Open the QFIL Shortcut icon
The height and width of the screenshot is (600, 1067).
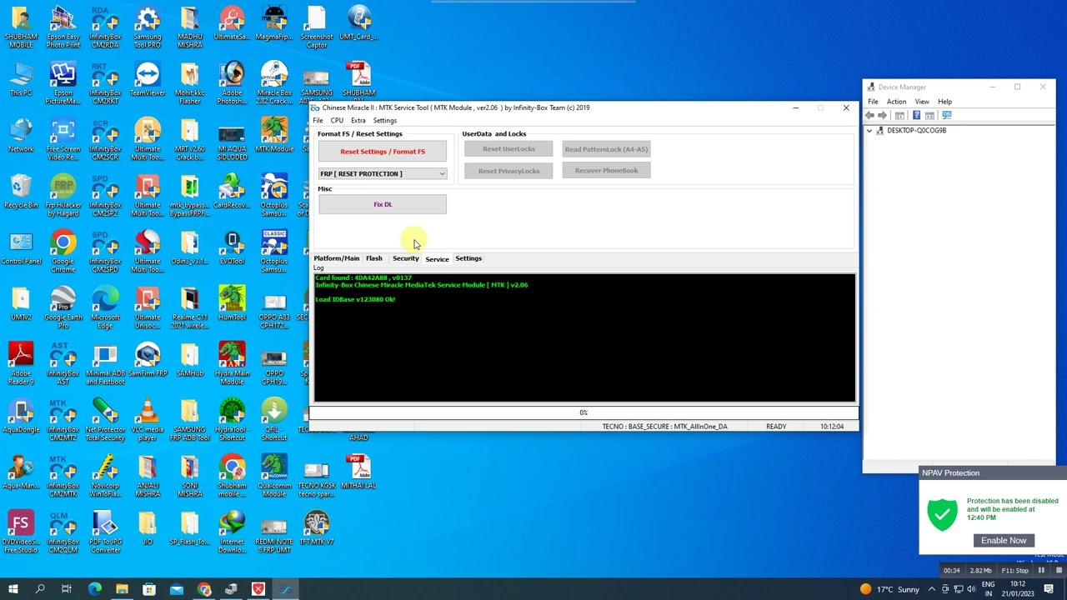tap(273, 420)
